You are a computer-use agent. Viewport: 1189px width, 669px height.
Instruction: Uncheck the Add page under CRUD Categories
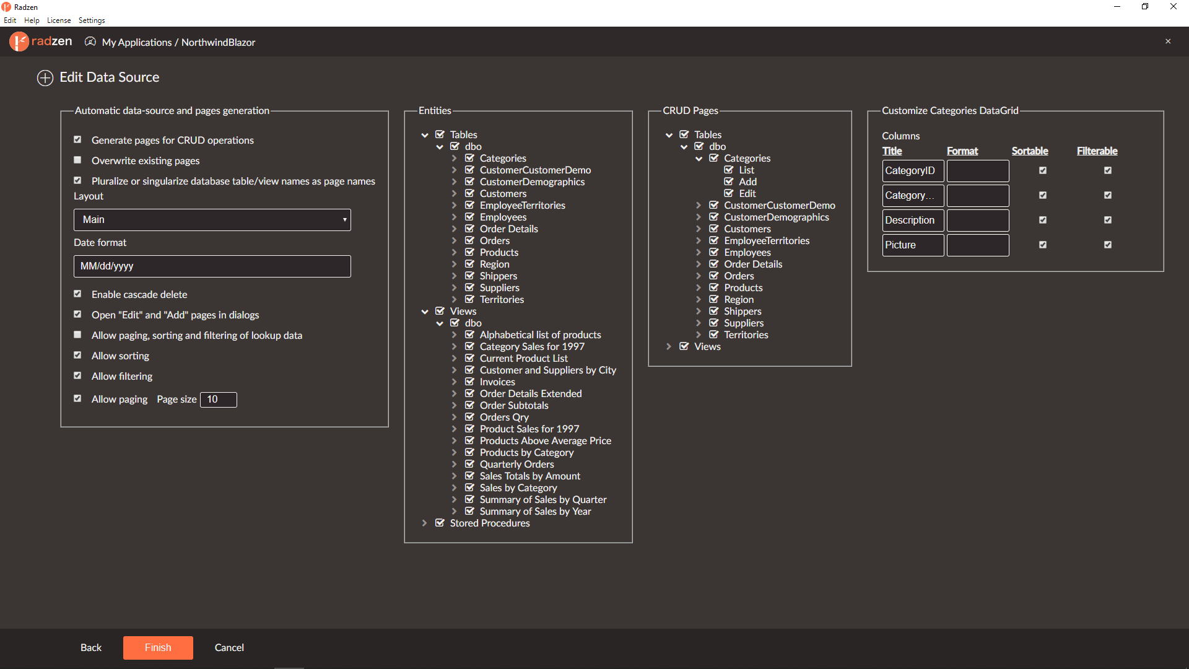click(729, 181)
